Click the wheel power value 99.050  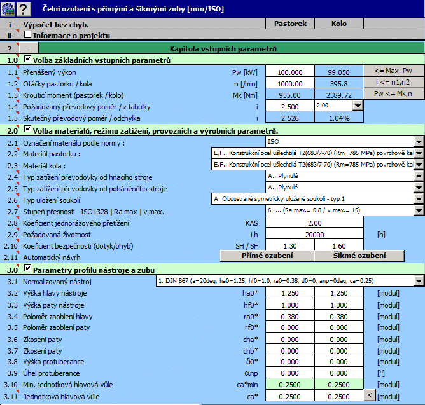coord(339,72)
